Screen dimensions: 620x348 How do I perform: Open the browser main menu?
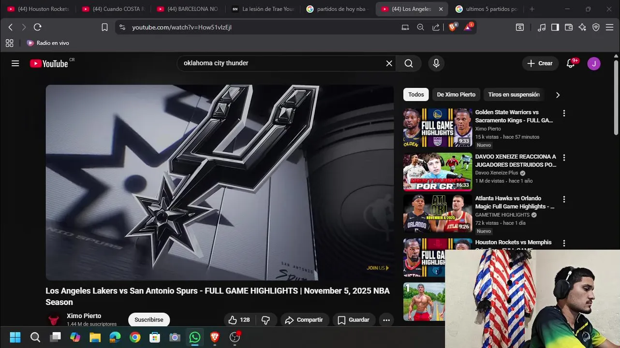tap(609, 28)
